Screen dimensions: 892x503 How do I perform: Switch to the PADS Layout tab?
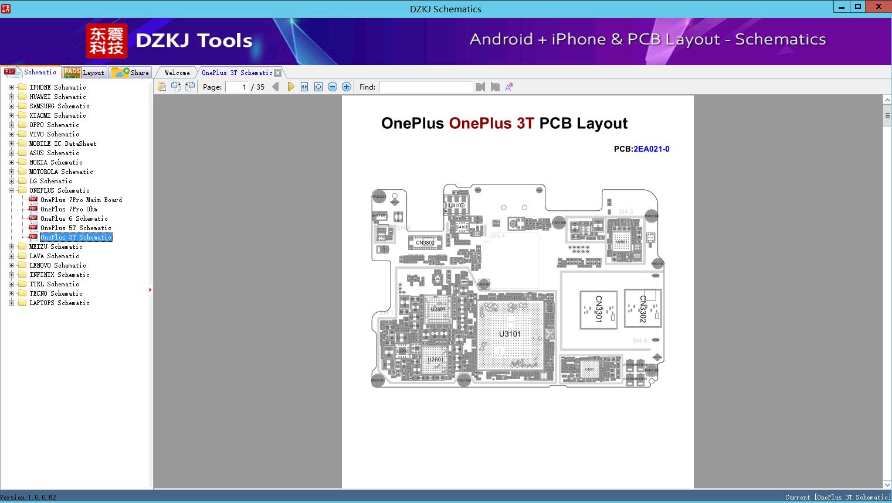[x=84, y=72]
